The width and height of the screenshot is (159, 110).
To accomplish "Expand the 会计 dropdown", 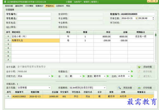I will pyautogui.click(x=81, y=76).
